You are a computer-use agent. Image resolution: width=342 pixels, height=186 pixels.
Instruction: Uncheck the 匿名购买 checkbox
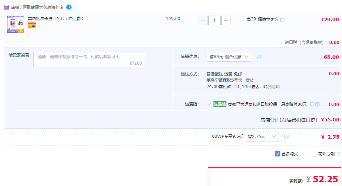[278, 154]
